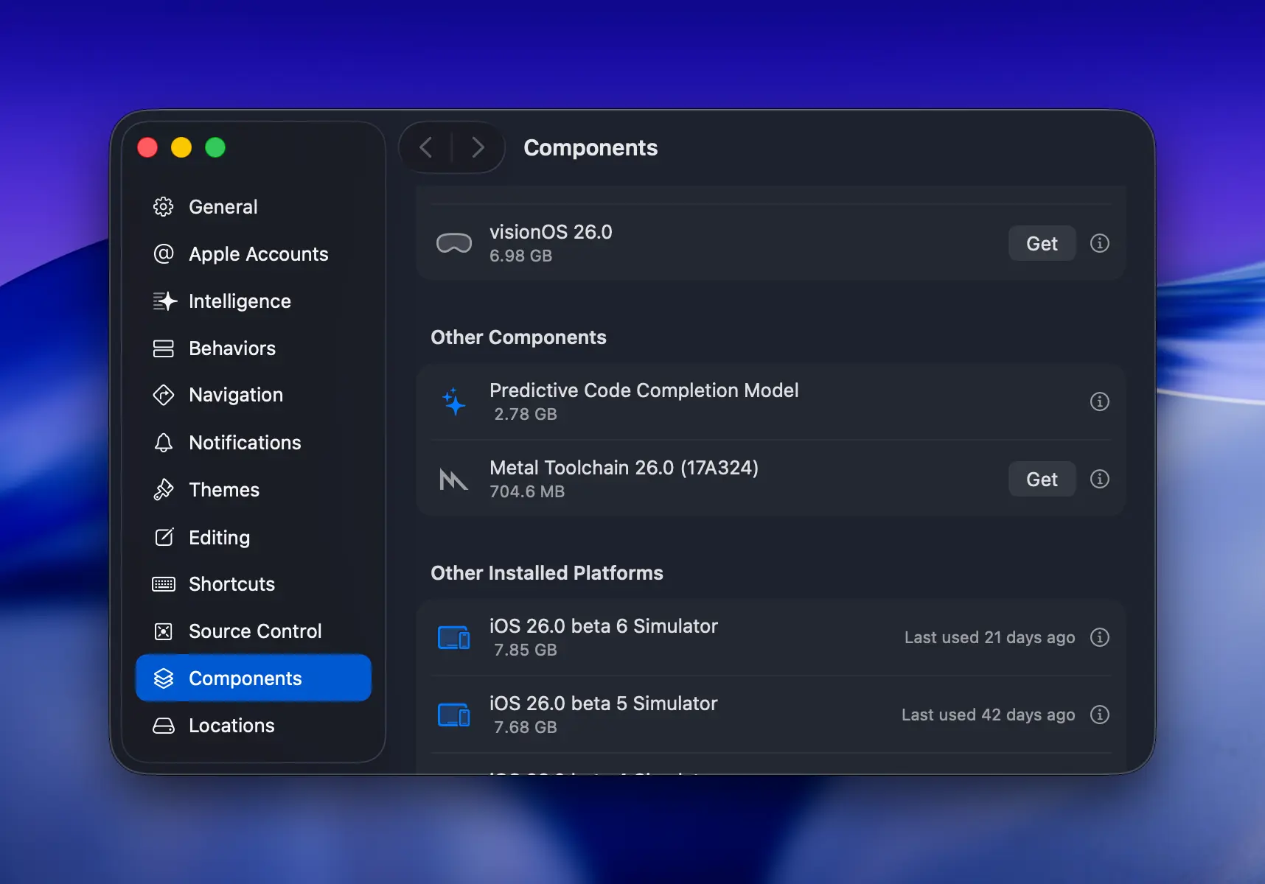The width and height of the screenshot is (1265, 884).
Task: Click the Metal Toolchain logo icon
Action: click(453, 480)
